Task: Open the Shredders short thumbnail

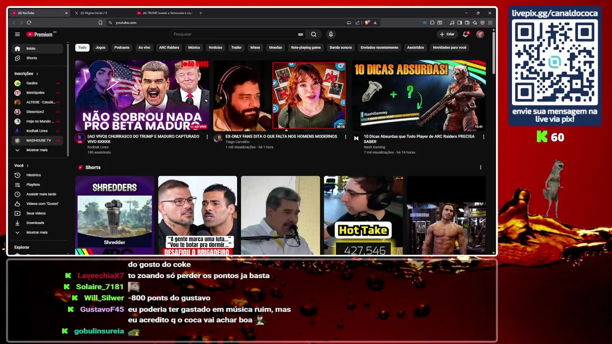Action: 115,215
